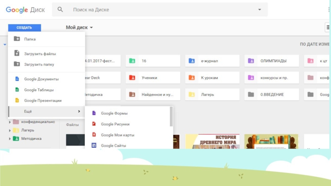
Task: Select 'Загрузить папку' menu entry
Action: click(47, 64)
